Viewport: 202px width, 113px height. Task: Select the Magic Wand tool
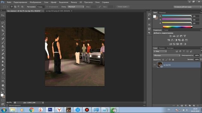3,27
